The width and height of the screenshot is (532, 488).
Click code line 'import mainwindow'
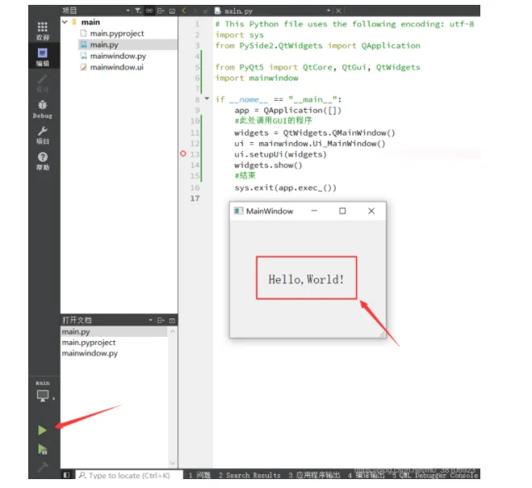257,78
